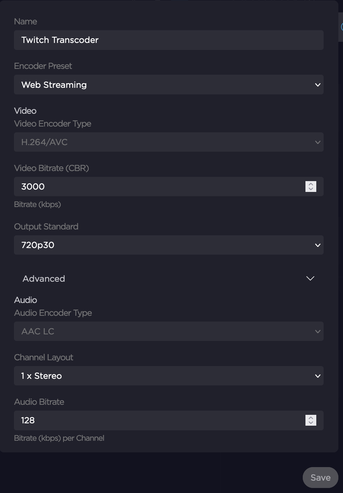
Task: Increment Video Bitrate with the up arrow
Action: (310, 185)
